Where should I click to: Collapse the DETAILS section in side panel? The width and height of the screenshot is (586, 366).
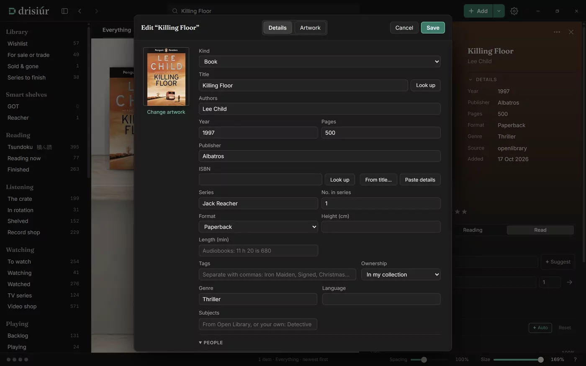click(x=483, y=79)
